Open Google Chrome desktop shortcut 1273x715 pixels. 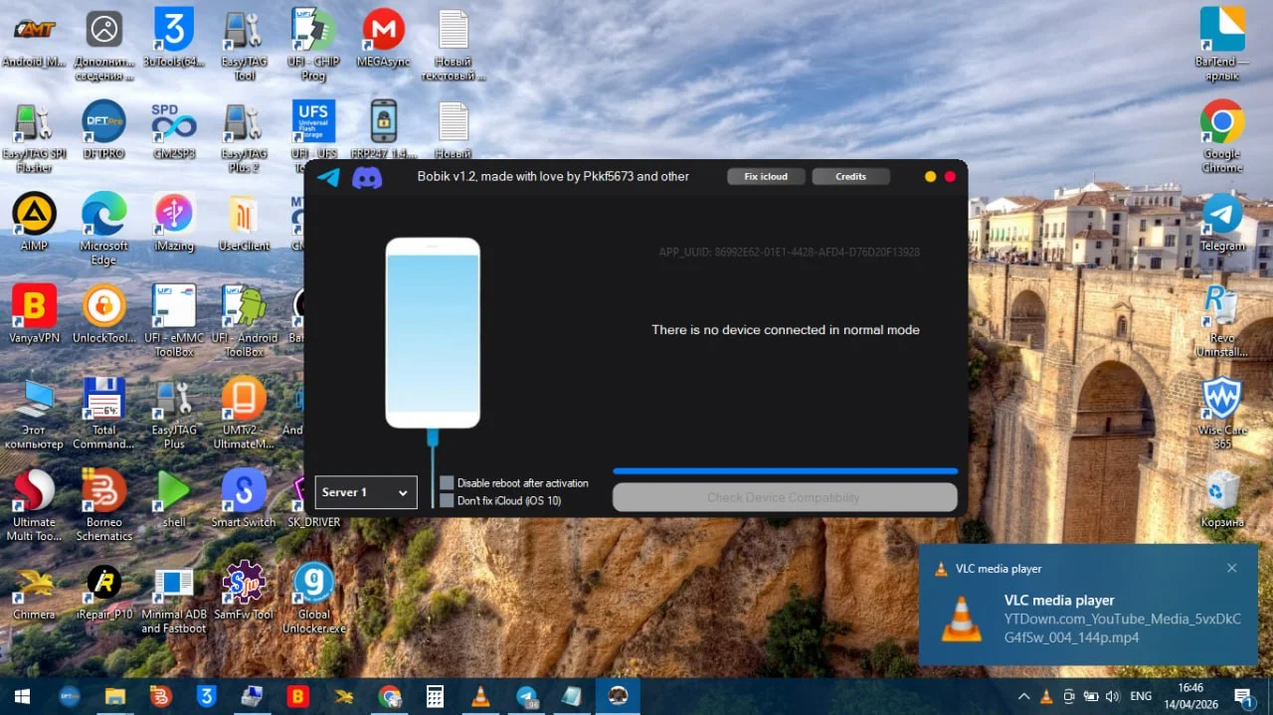[1221, 136]
